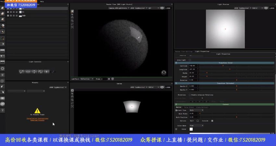Click the picture light icon in the left toolbar
The image size is (276, 146).
coord(3,26)
